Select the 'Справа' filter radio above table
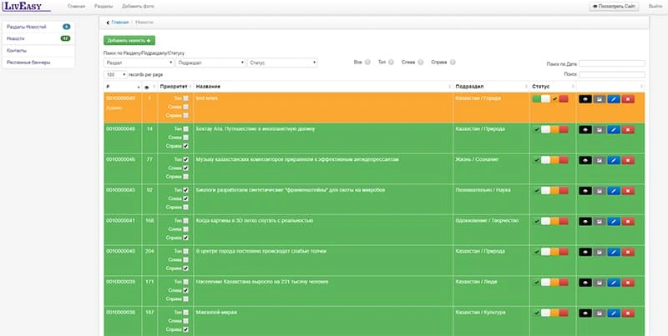 coord(453,62)
